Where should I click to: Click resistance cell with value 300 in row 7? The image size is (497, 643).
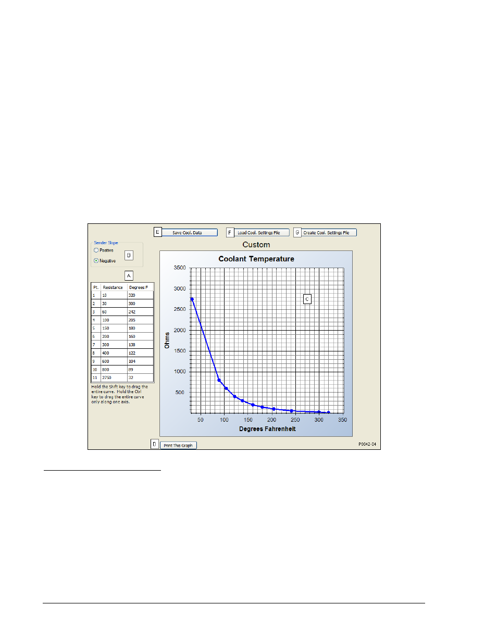(x=114, y=345)
